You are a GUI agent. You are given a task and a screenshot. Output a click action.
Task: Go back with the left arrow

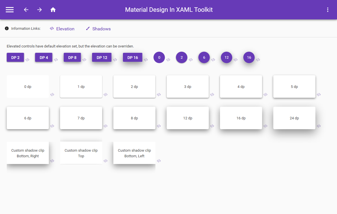26,10
